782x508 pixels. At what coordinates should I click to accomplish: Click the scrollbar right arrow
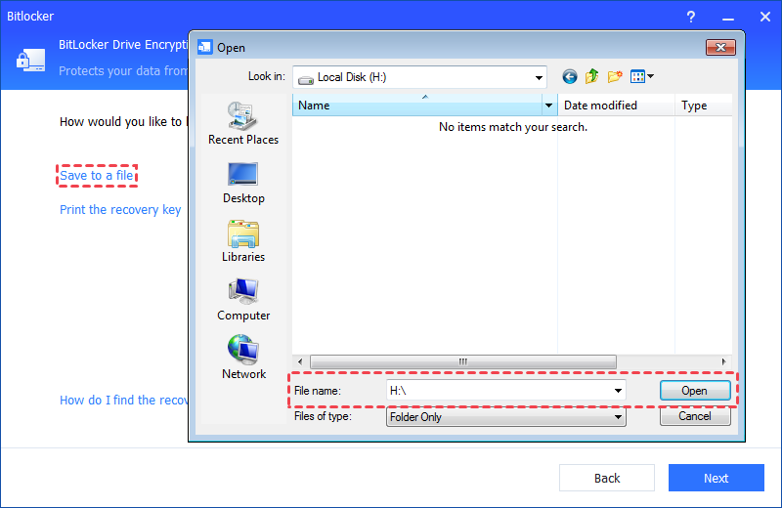[723, 361]
